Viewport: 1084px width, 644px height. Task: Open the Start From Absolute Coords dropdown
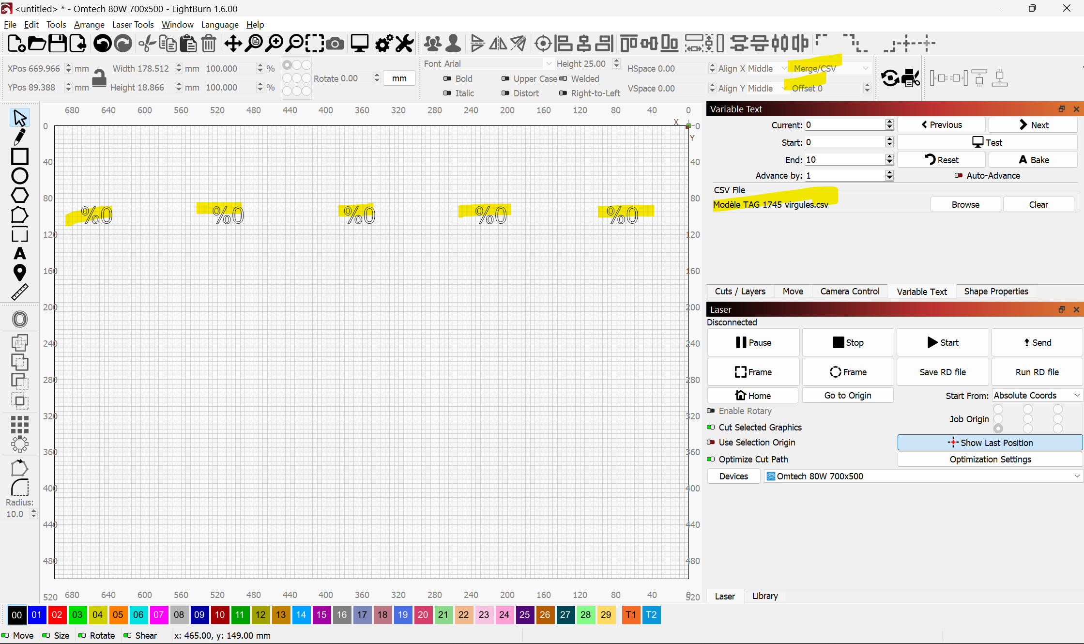click(x=1037, y=396)
